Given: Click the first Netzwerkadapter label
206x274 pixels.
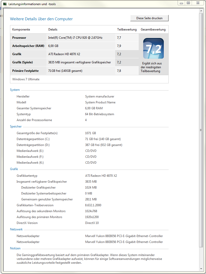Looking at the screenshot, I should [x=28, y=236].
